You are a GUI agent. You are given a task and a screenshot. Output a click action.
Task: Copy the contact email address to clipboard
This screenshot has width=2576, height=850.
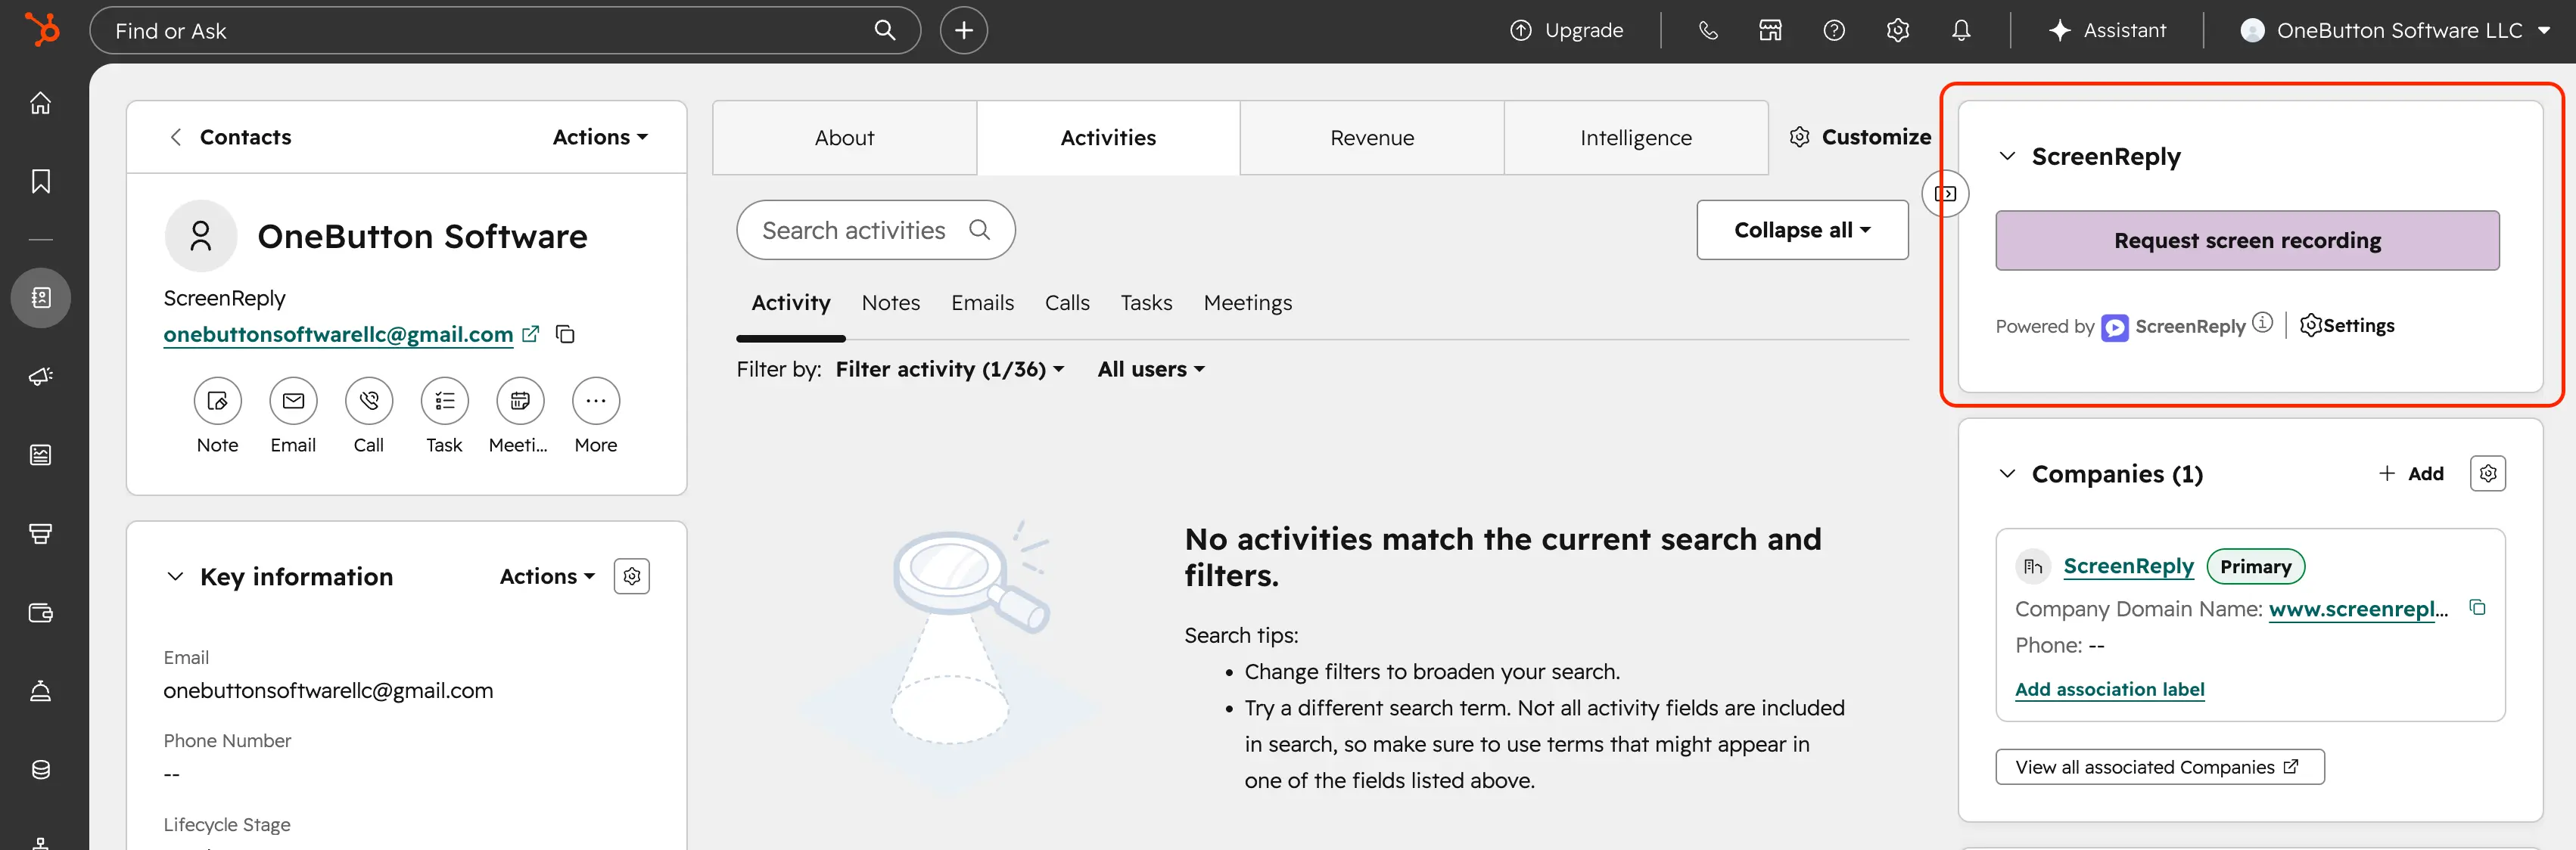(565, 333)
